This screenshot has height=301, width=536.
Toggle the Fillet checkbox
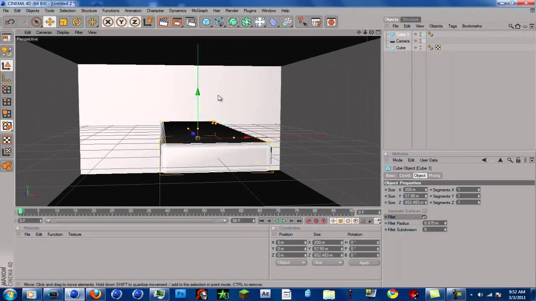(425, 217)
